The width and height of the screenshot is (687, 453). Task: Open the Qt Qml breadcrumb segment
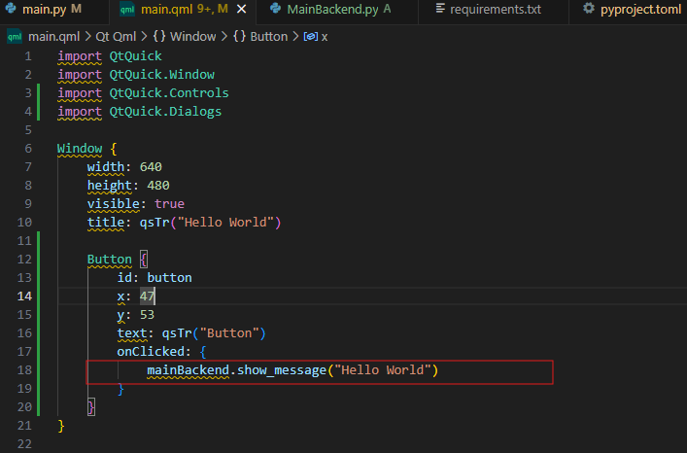point(116,37)
